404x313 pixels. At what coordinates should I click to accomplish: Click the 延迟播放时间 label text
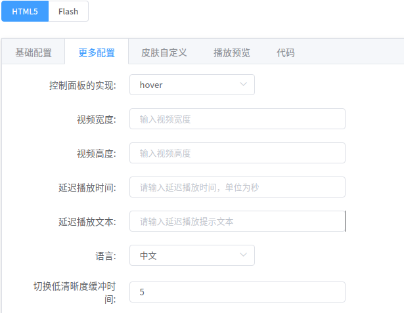[x=87, y=188]
